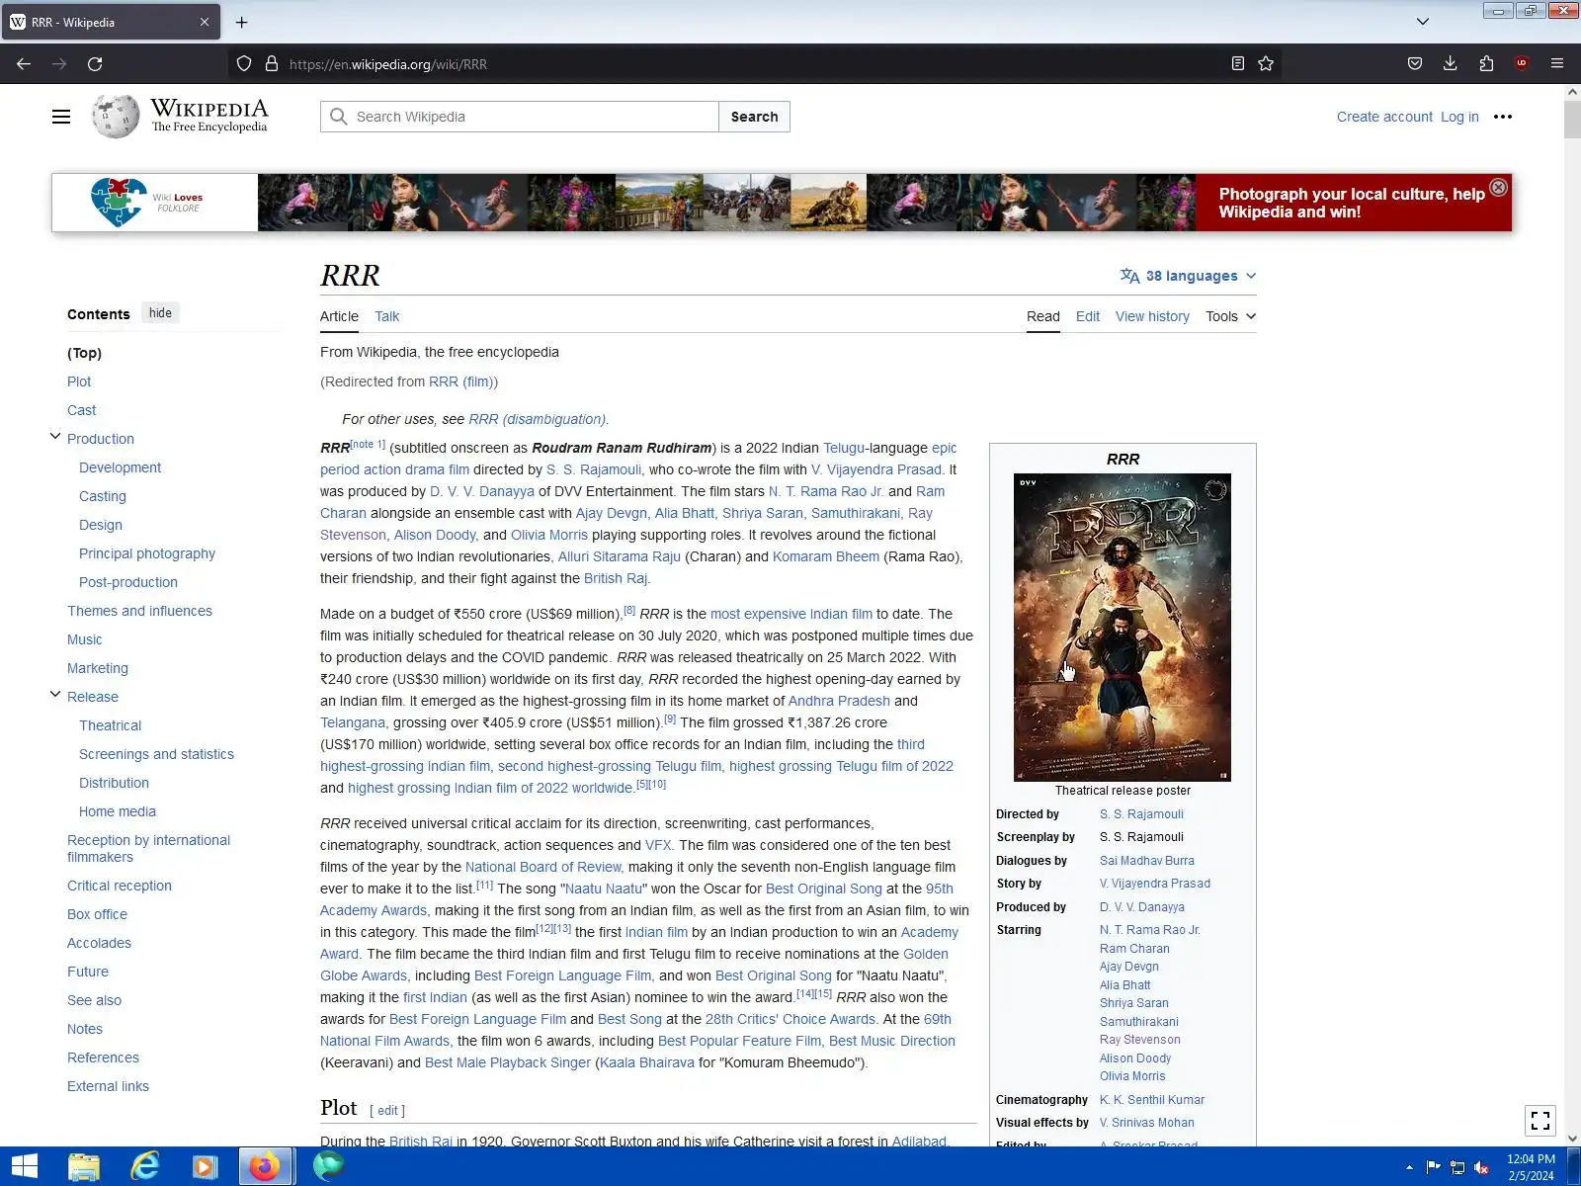Show hidden system tray icons
The image size is (1581, 1186).
tap(1409, 1167)
